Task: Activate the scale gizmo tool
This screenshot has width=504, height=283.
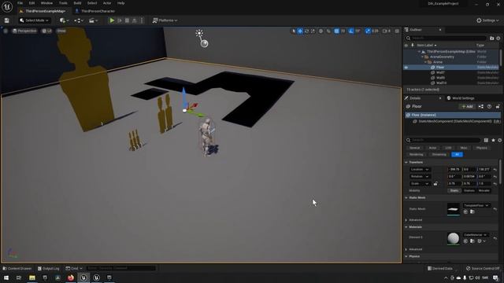Action: 313,31
